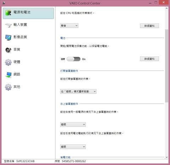Click the speaker icon for 音質
170x165 pixels.
point(8,50)
